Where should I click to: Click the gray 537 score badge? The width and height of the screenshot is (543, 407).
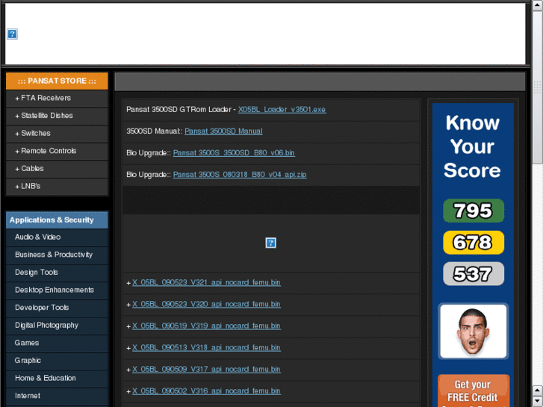(474, 274)
